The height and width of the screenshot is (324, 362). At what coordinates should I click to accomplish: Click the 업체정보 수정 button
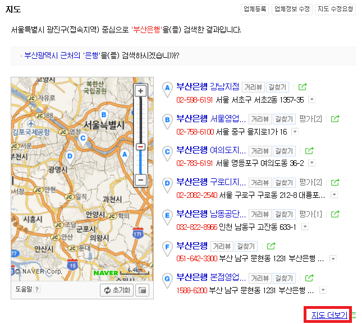(292, 9)
